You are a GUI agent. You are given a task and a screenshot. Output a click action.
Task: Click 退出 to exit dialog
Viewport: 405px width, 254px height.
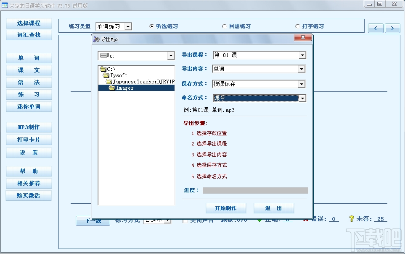coord(274,208)
